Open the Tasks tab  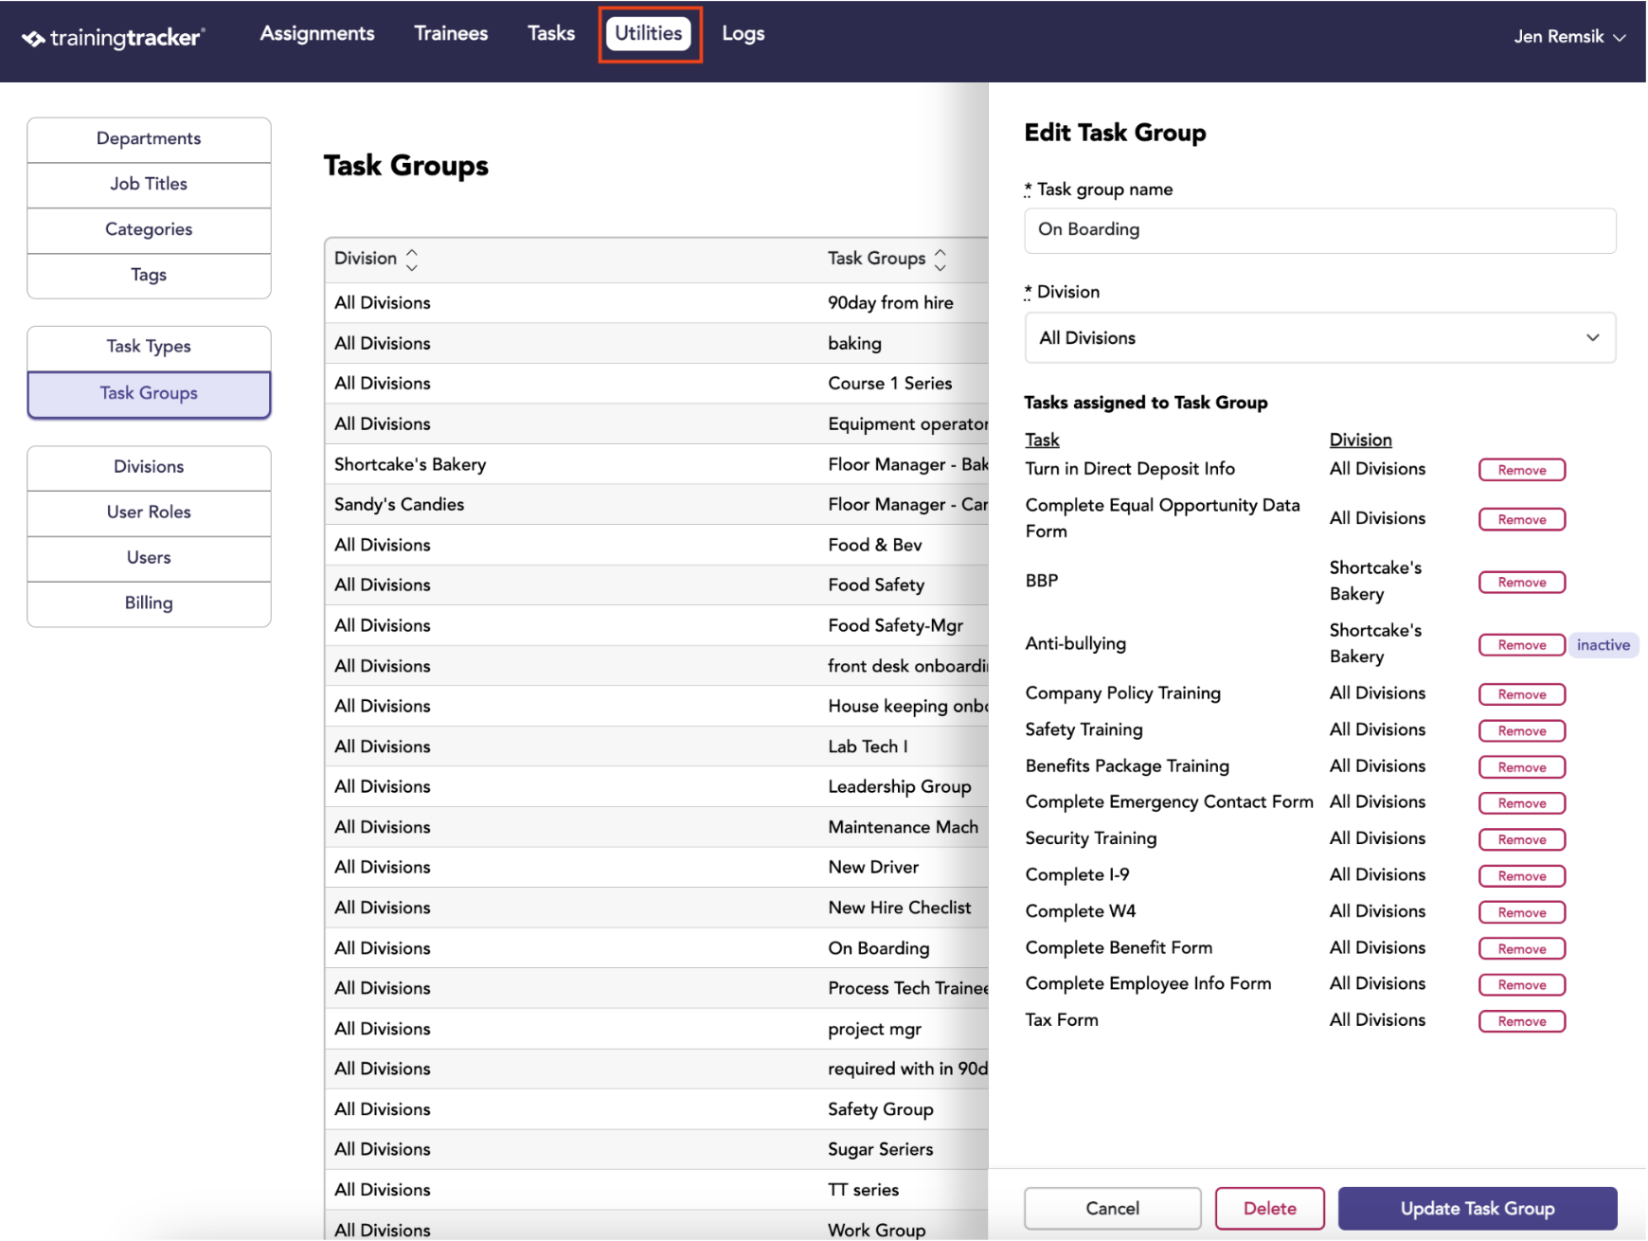point(551,33)
